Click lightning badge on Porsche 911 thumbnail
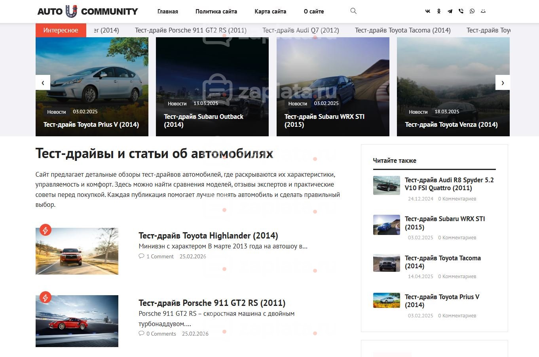Viewport: 539px width, 357px height. 46,297
